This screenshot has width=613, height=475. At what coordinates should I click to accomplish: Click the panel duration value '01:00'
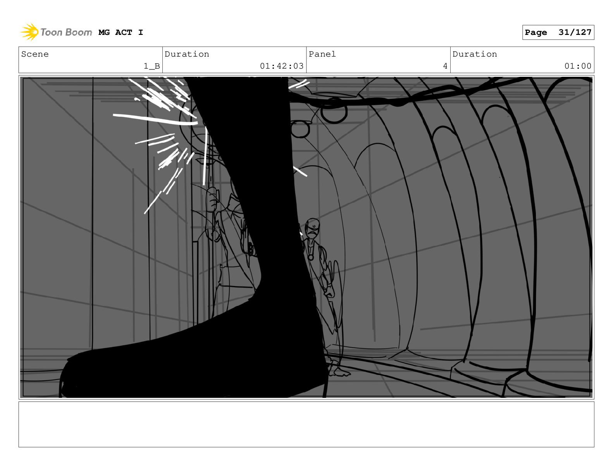pos(578,66)
